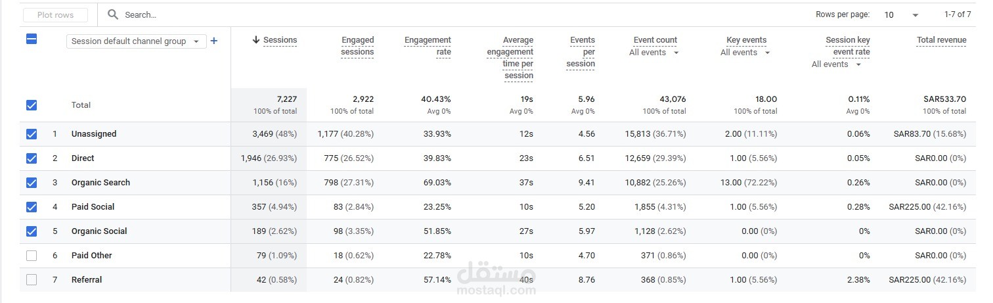Click the Sessions sort arrow icon

pos(256,40)
